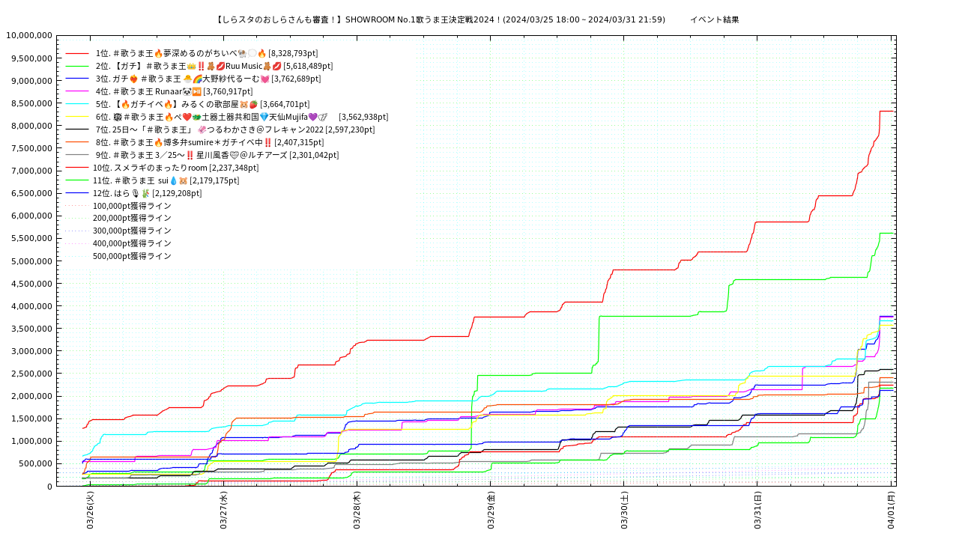Screen dimensions: 959x539
Task: Click the 12位 はら legend entry
Action: pyautogui.click(x=147, y=193)
